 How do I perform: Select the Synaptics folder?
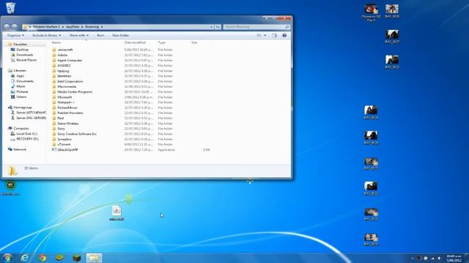coord(64,140)
